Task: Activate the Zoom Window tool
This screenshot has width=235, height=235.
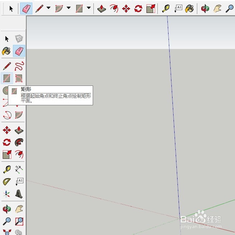Action: click(x=19, y=221)
